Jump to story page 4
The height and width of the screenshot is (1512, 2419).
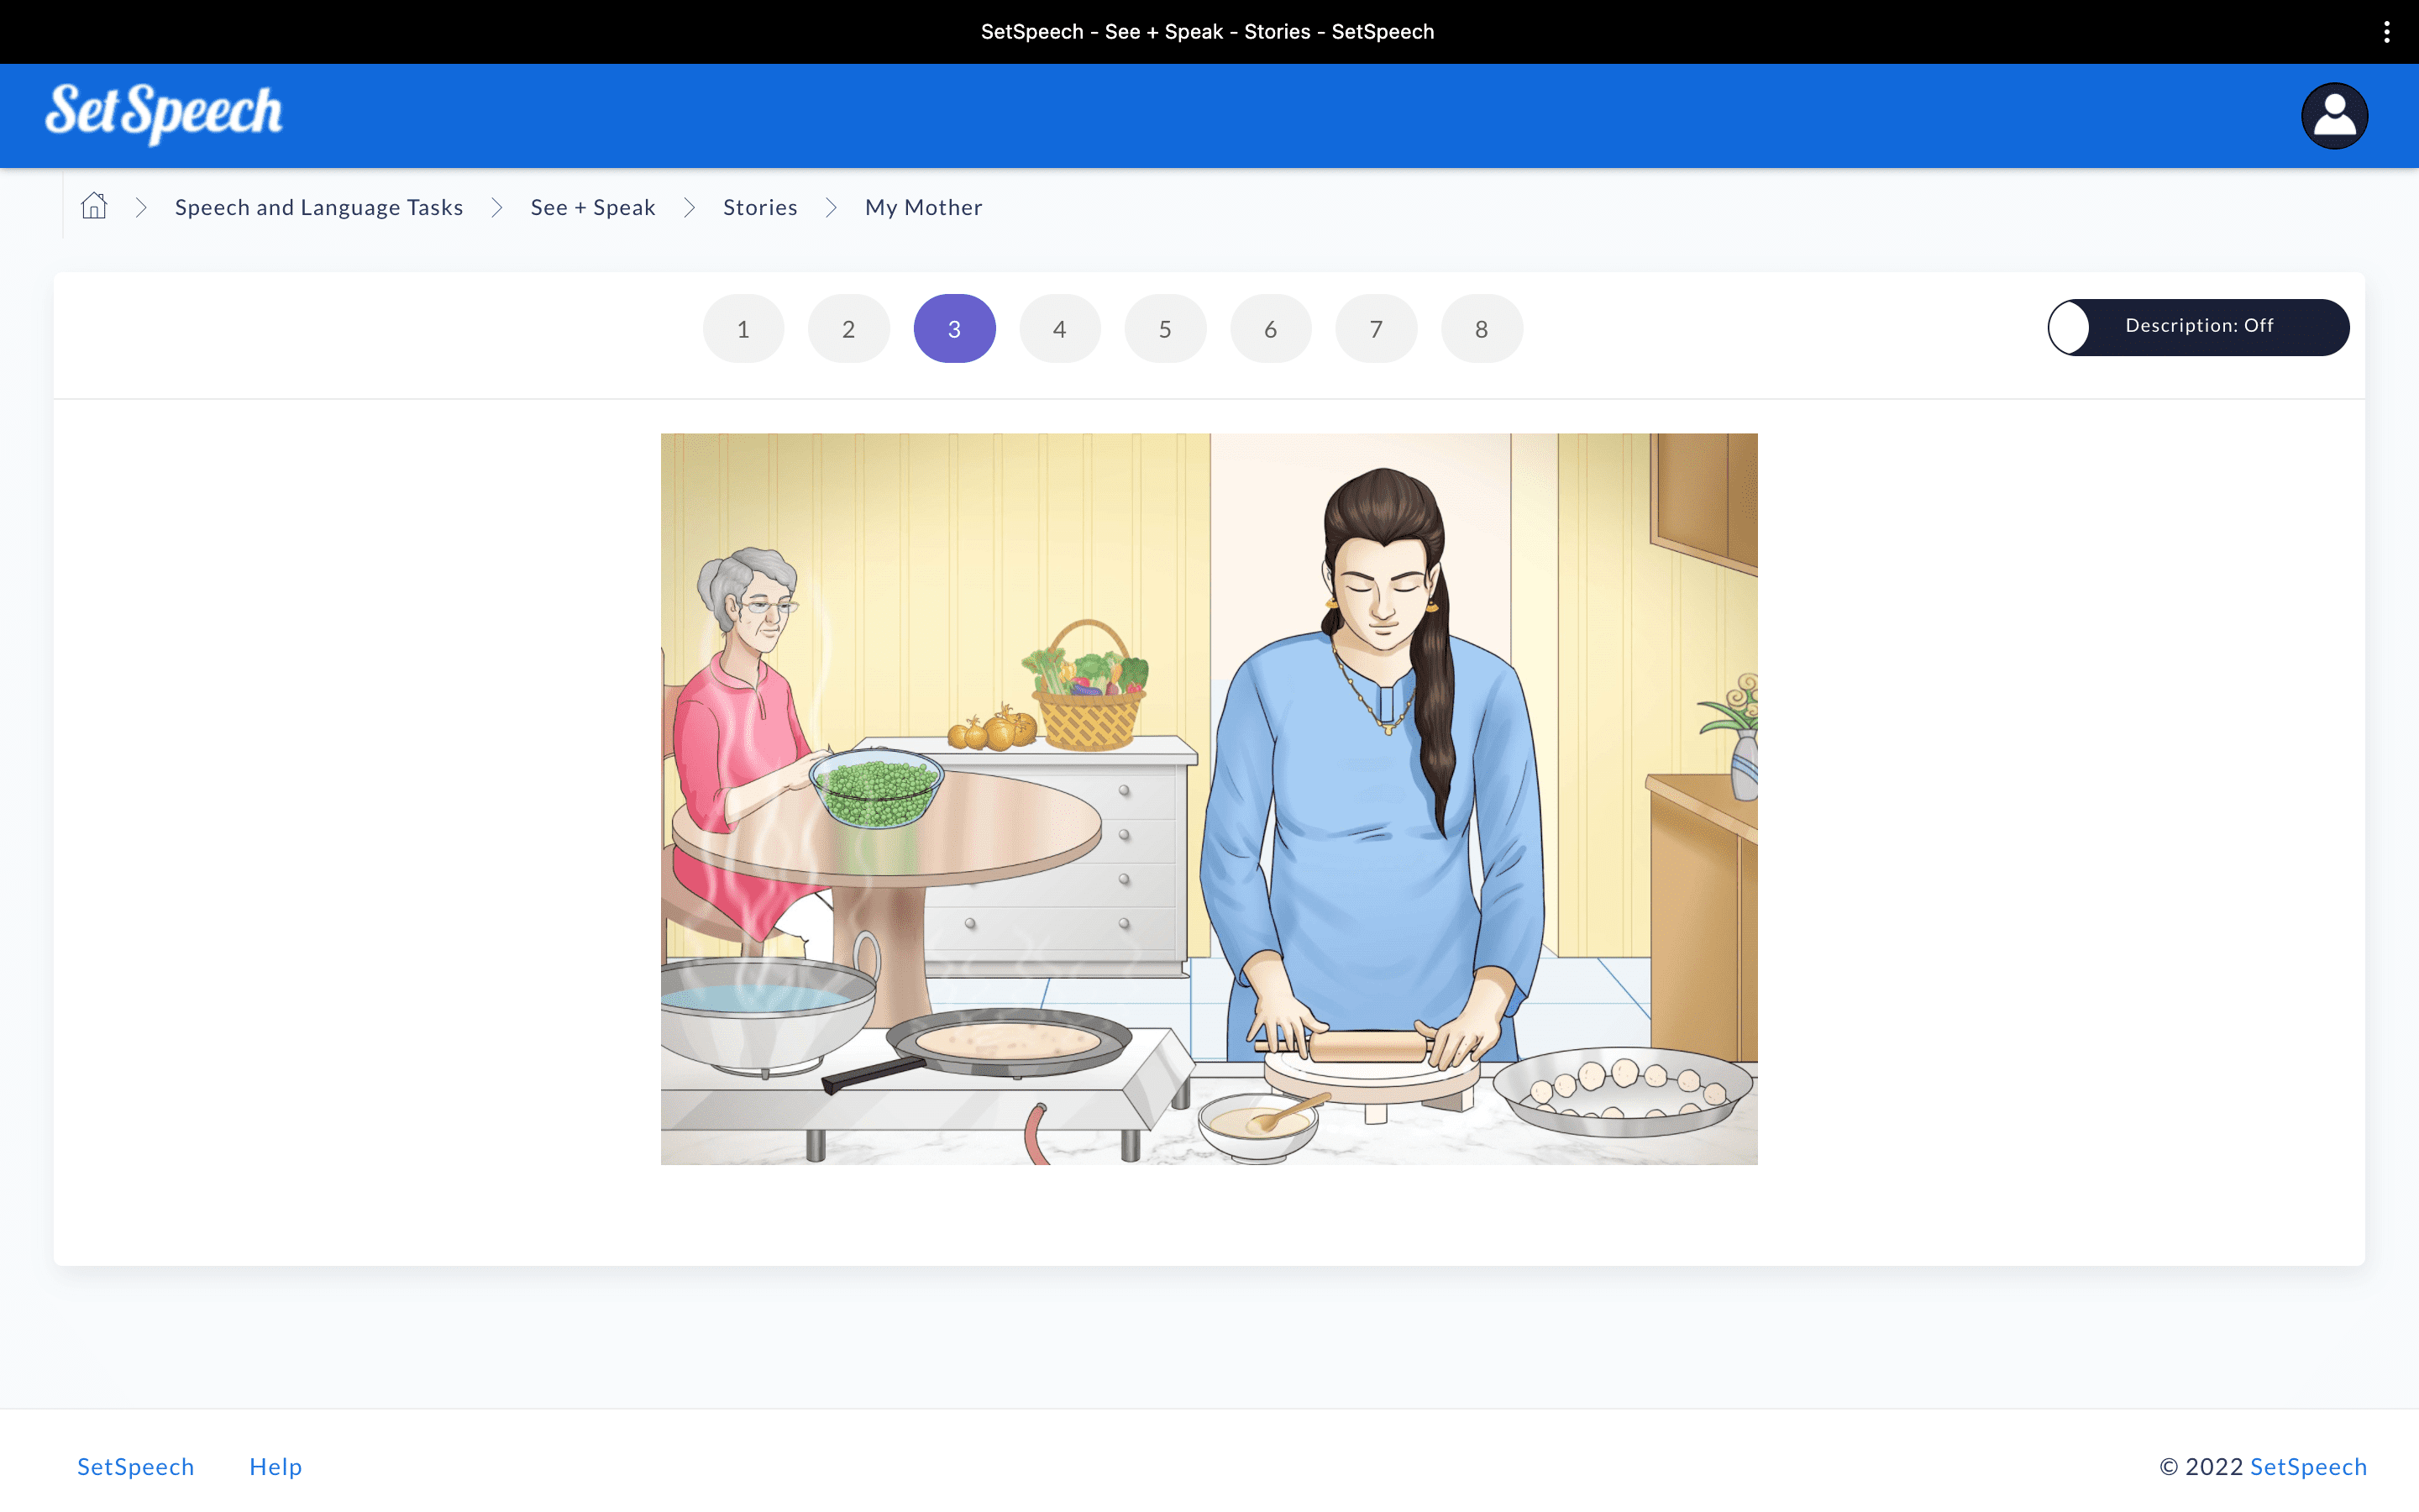1059,329
